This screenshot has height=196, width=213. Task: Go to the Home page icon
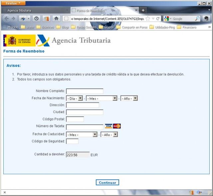pos(56,19)
